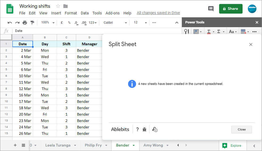The image size is (262, 151).
Task: Open the Add-ons menu
Action: tap(112, 13)
